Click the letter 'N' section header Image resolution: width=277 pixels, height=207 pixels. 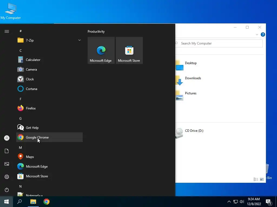point(21,186)
